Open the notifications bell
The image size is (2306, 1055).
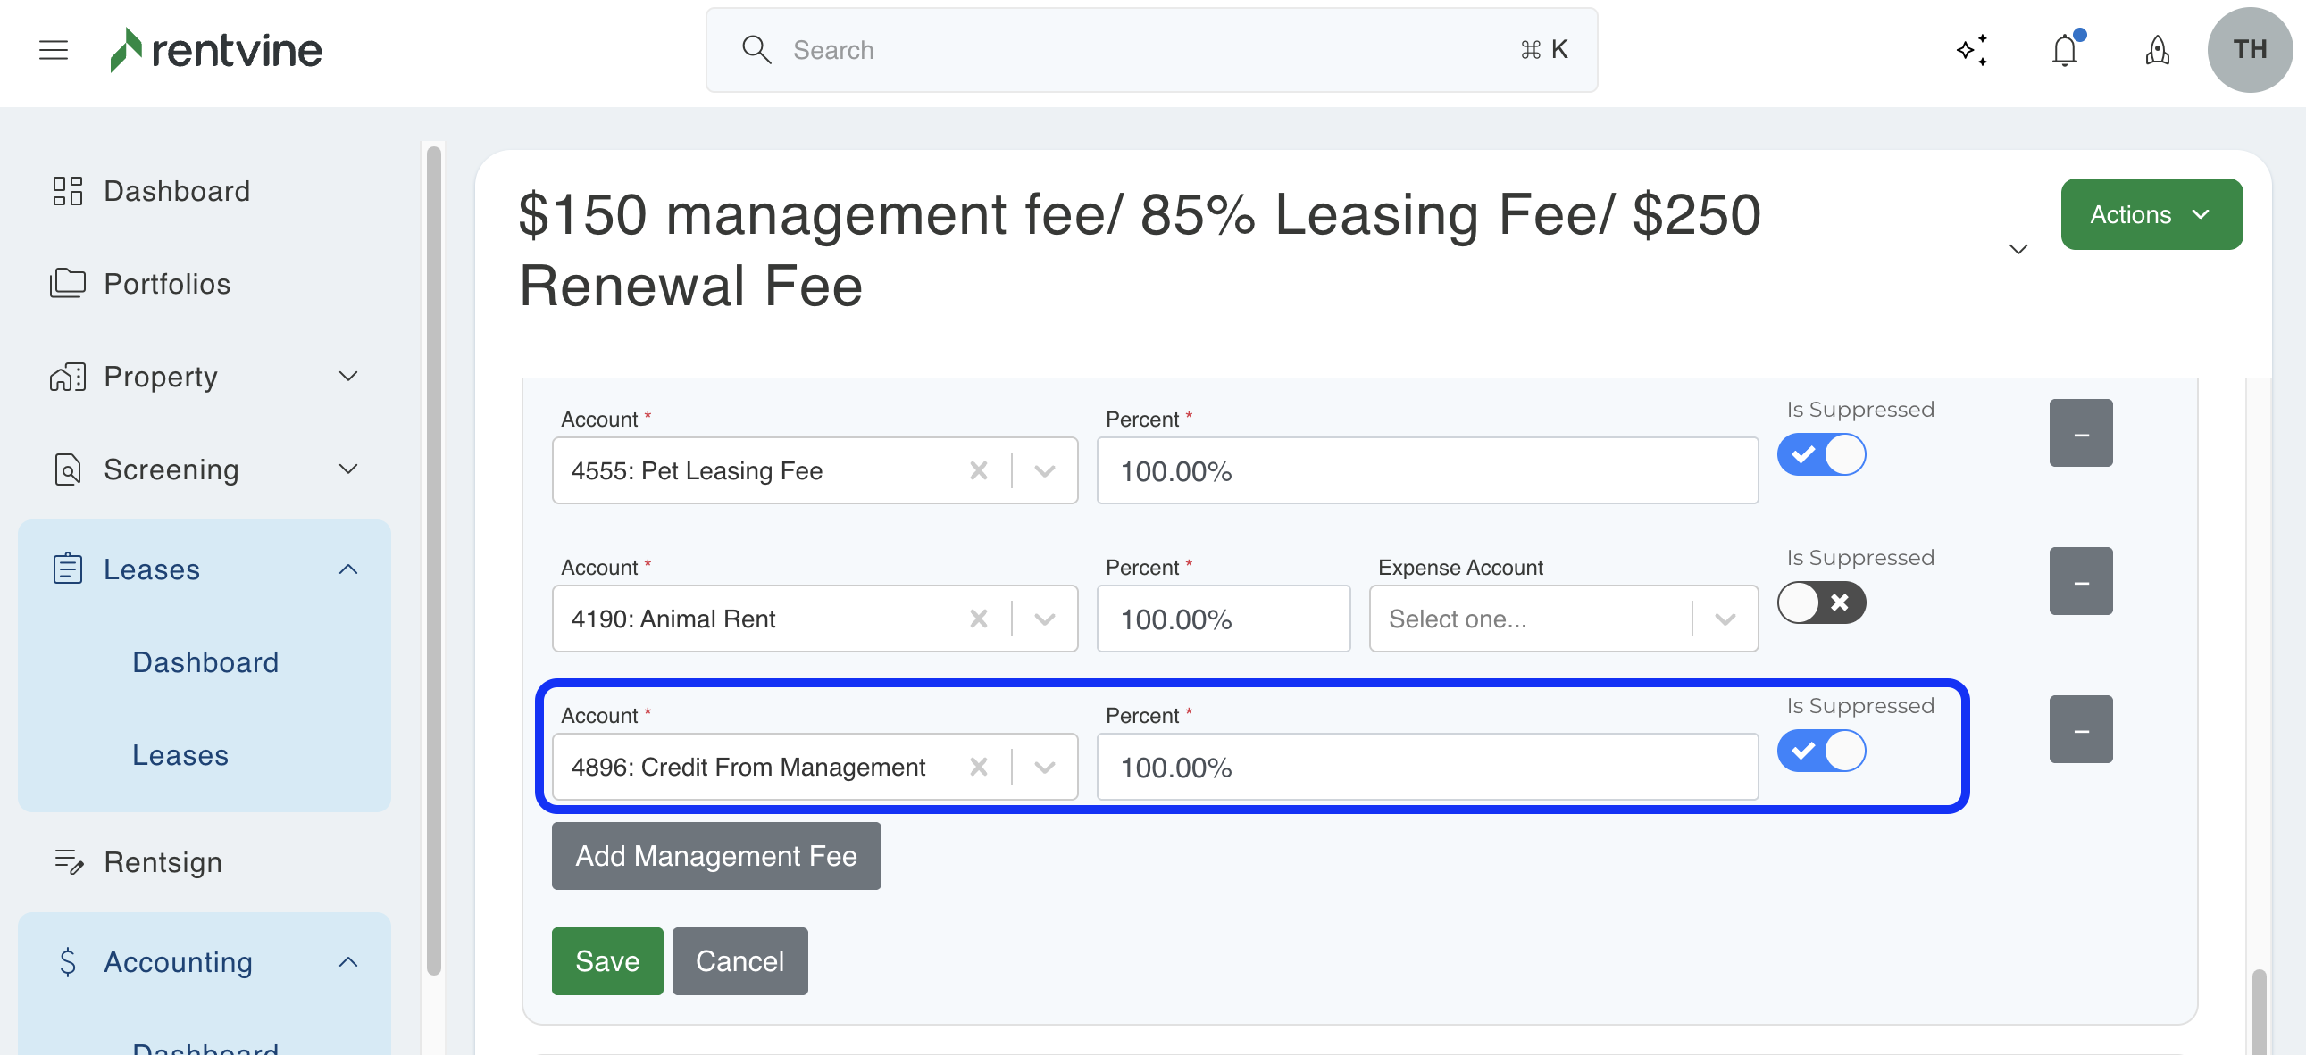(2064, 50)
